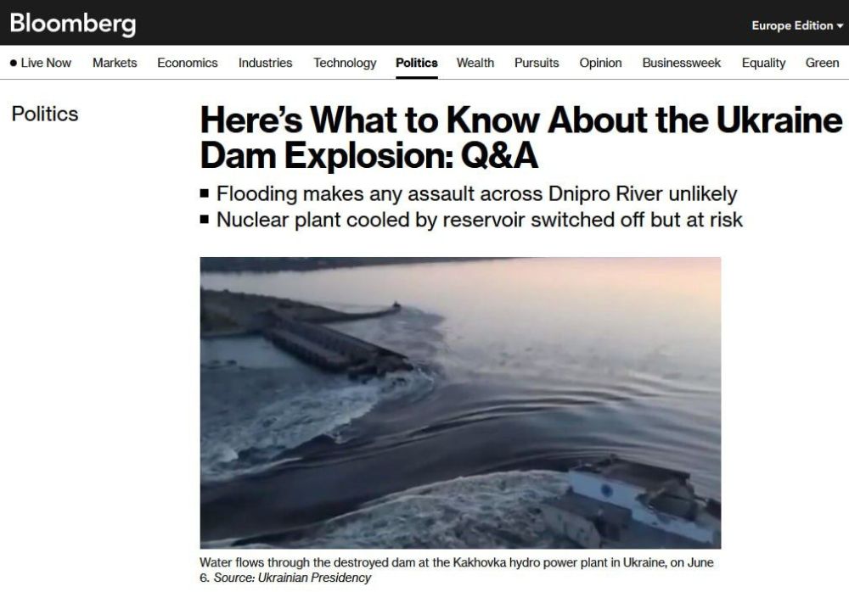Screen dimensions: 849x592
Task: Open Live Now stream
Action: click(x=41, y=63)
